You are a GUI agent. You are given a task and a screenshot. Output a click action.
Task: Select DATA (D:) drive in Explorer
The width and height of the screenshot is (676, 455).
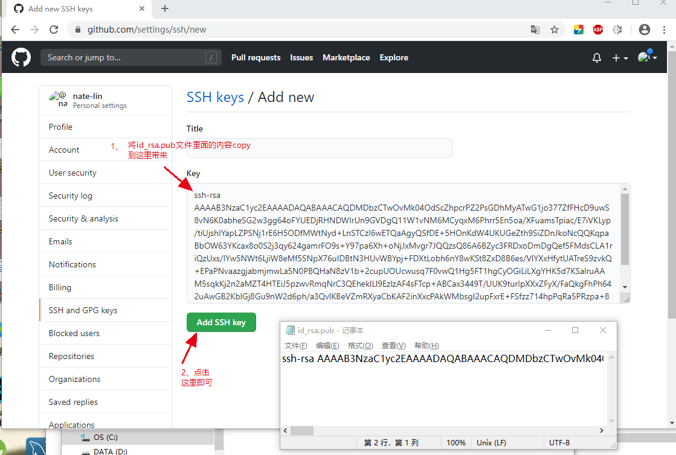[x=111, y=451]
